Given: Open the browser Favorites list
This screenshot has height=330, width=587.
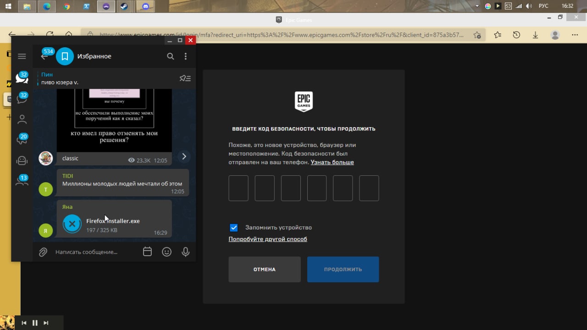Looking at the screenshot, I should 498,35.
